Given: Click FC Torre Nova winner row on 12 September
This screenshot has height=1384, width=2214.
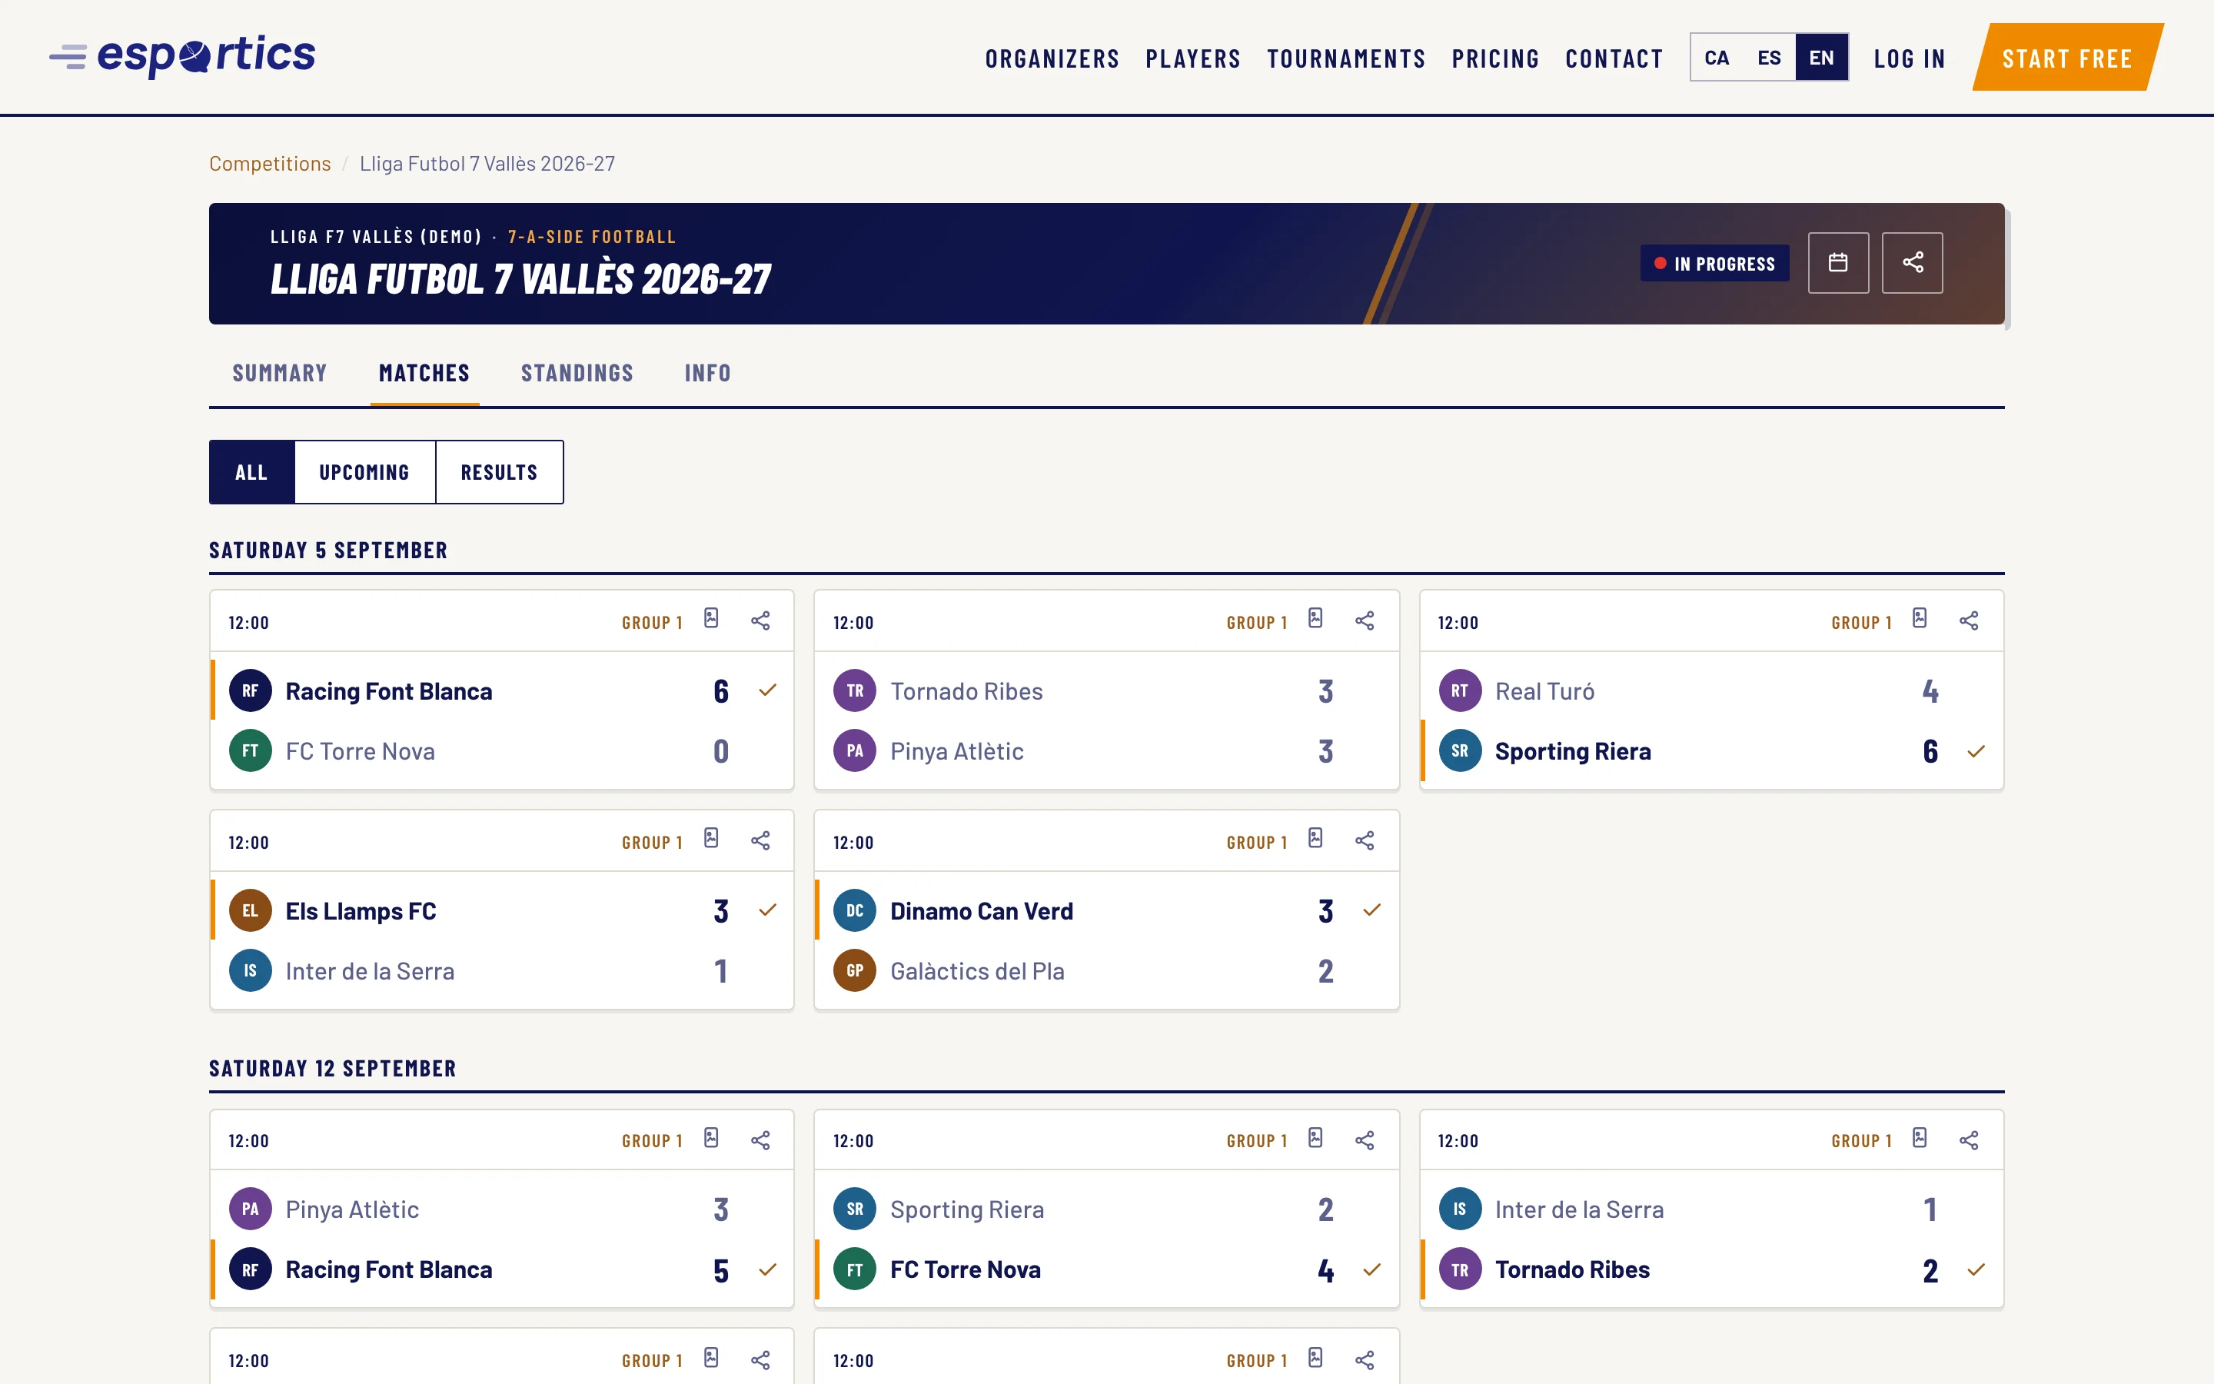Looking at the screenshot, I should 1106,1269.
